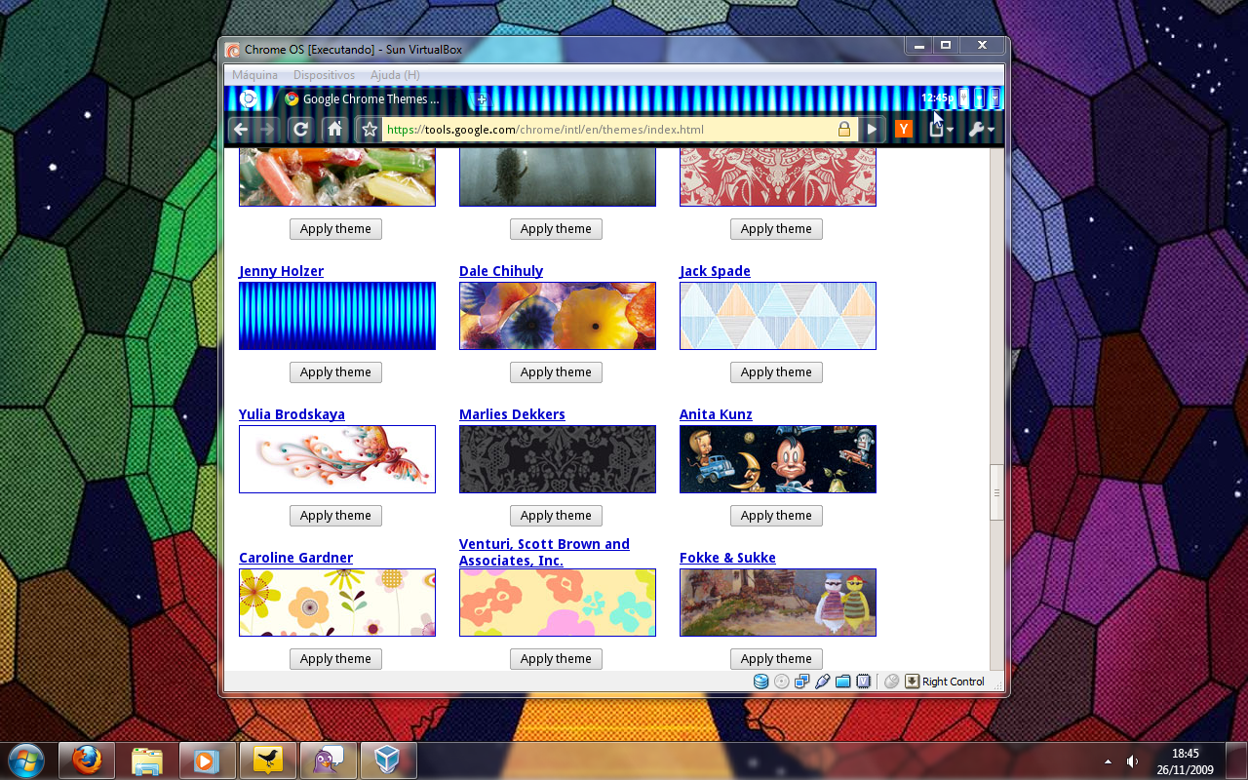Reload the themes page

(301, 129)
